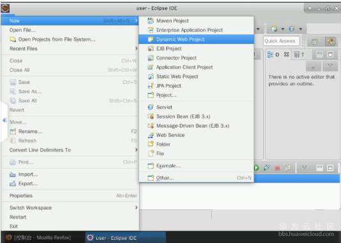Restart Eclipse from File menu

pos(69,217)
